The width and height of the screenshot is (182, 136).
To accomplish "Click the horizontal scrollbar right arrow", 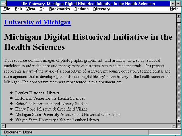I will pyautogui.click(x=174, y=126).
